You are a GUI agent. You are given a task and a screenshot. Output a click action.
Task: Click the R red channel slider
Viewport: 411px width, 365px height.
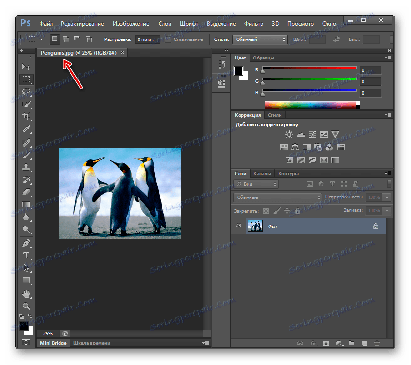[310, 68]
